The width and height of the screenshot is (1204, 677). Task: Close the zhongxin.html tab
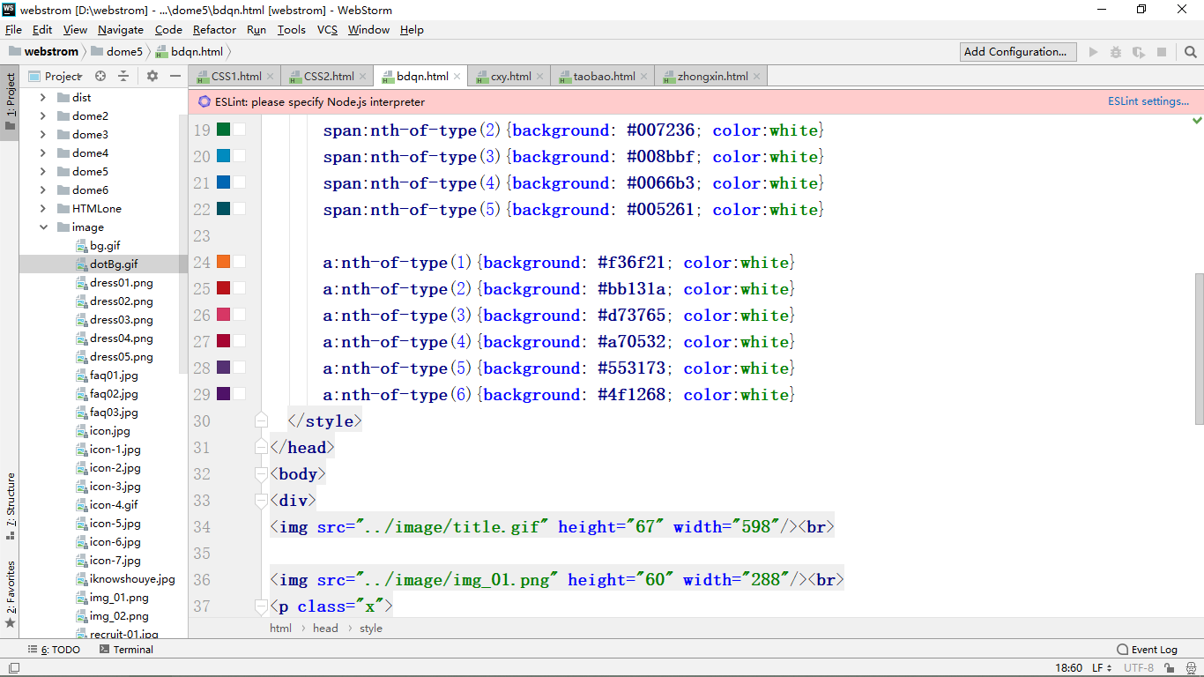click(757, 77)
